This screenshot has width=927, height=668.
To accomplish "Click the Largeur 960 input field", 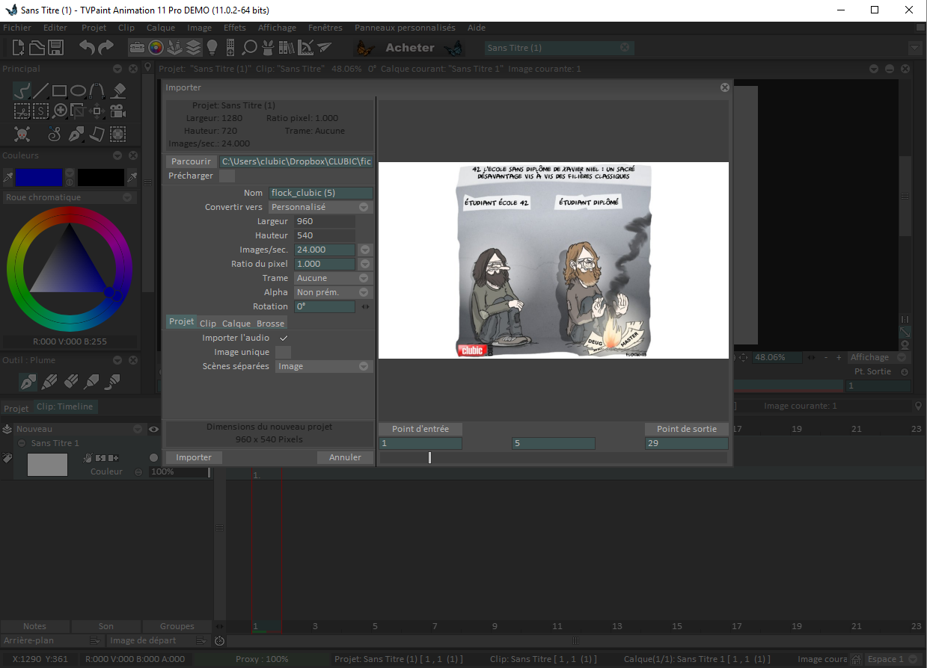I will pyautogui.click(x=325, y=221).
